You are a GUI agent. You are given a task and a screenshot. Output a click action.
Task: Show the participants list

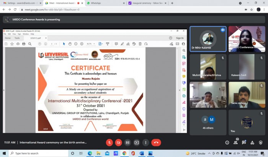pyautogui.click(x=235, y=142)
